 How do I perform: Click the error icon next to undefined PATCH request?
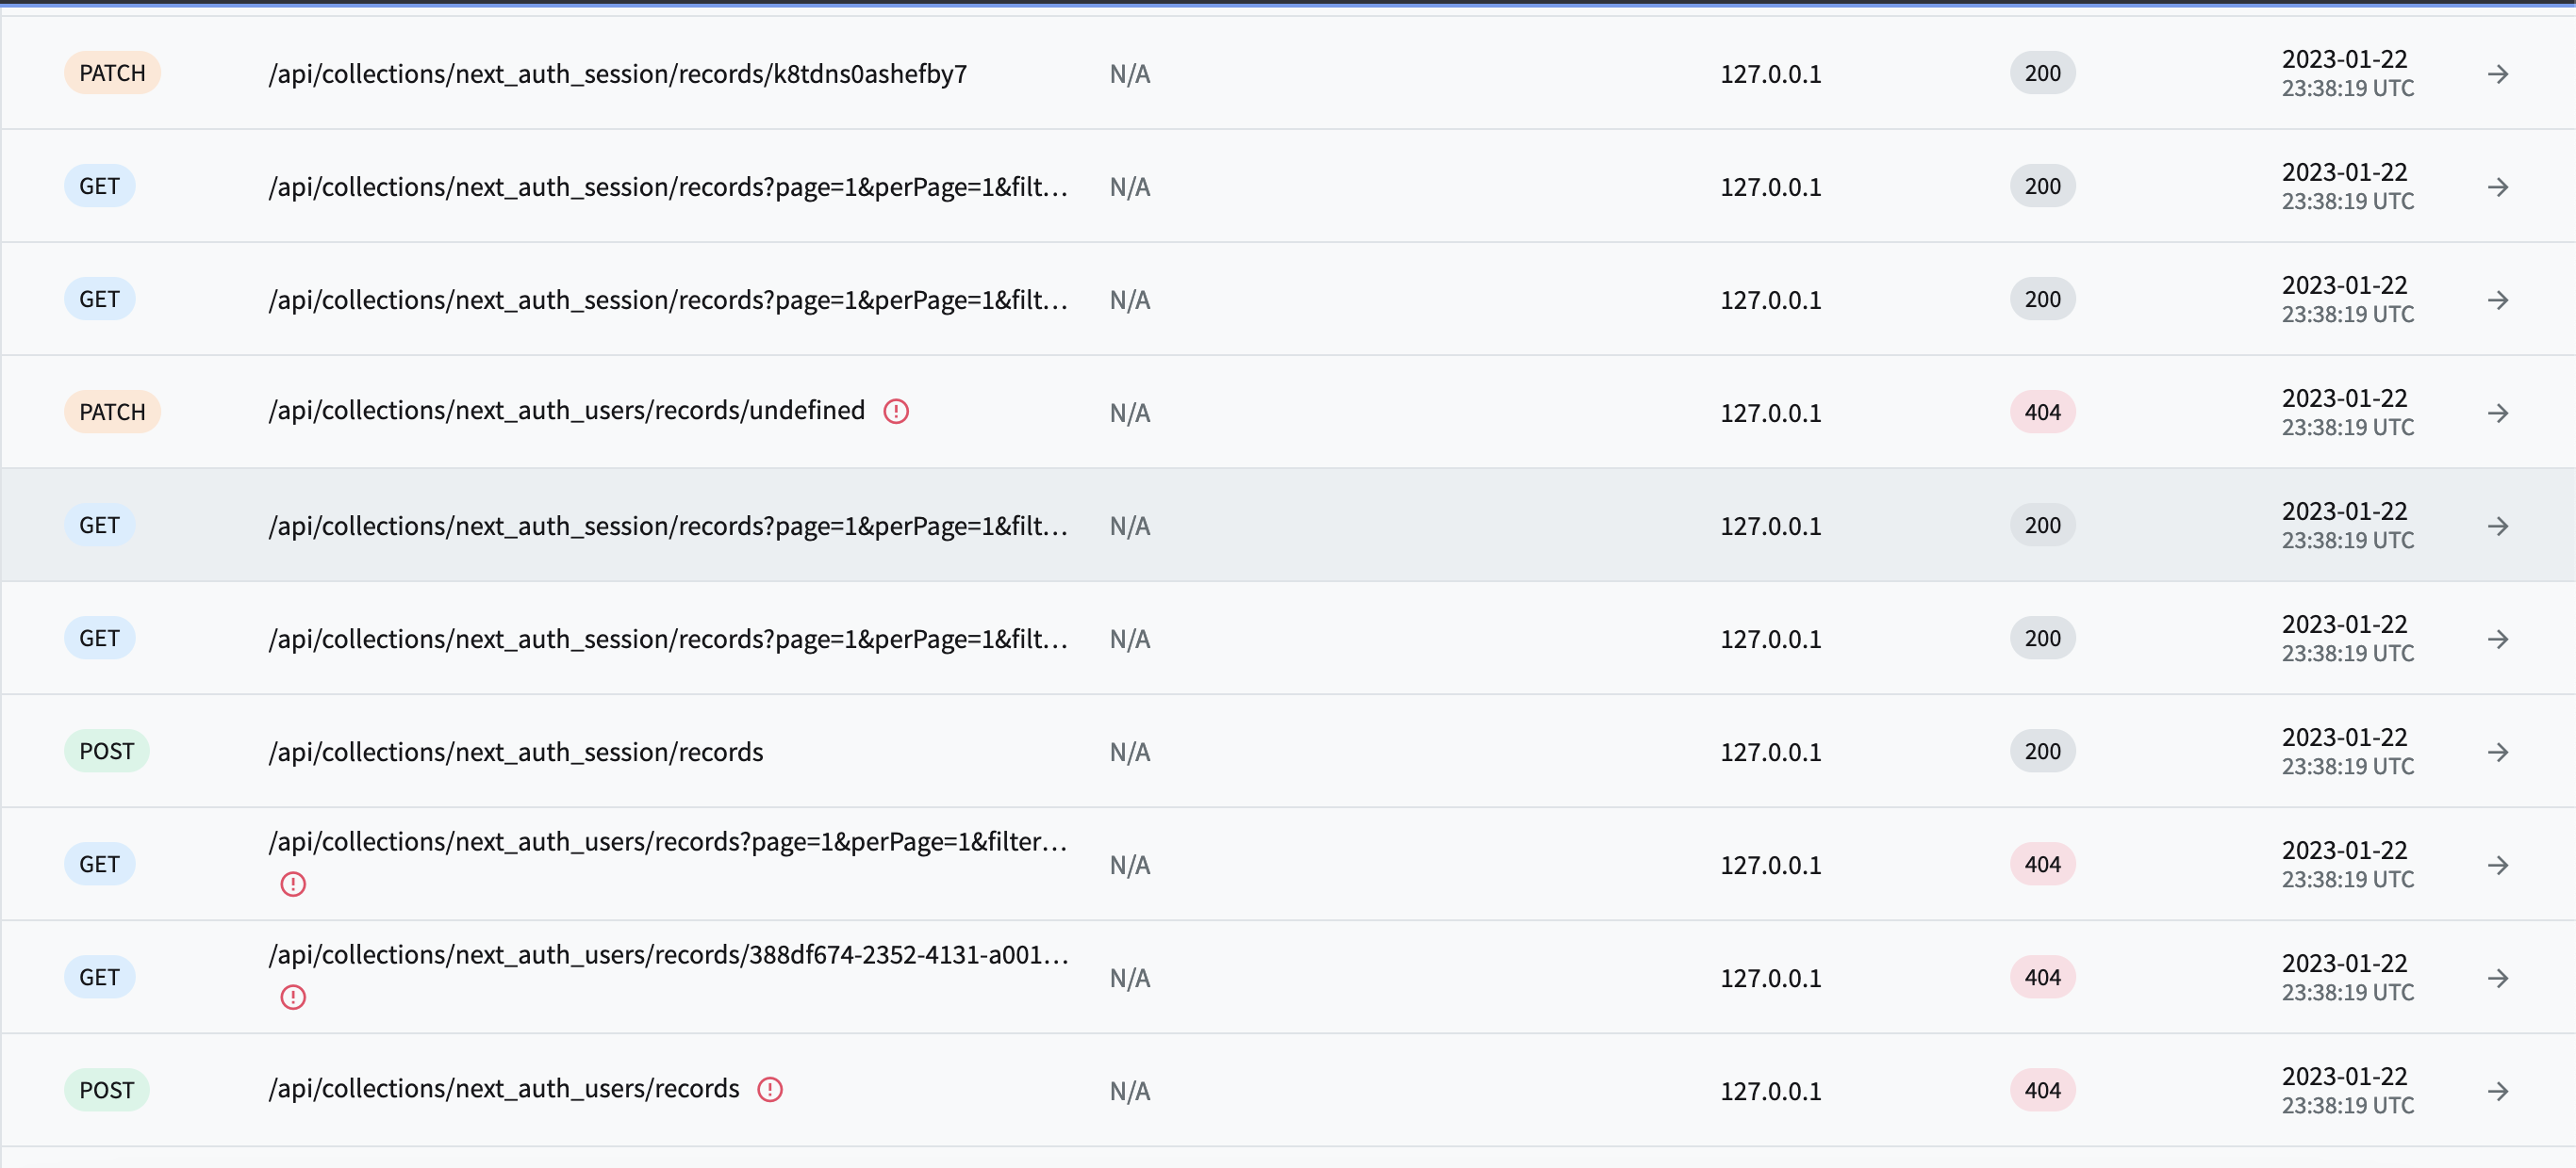[896, 411]
